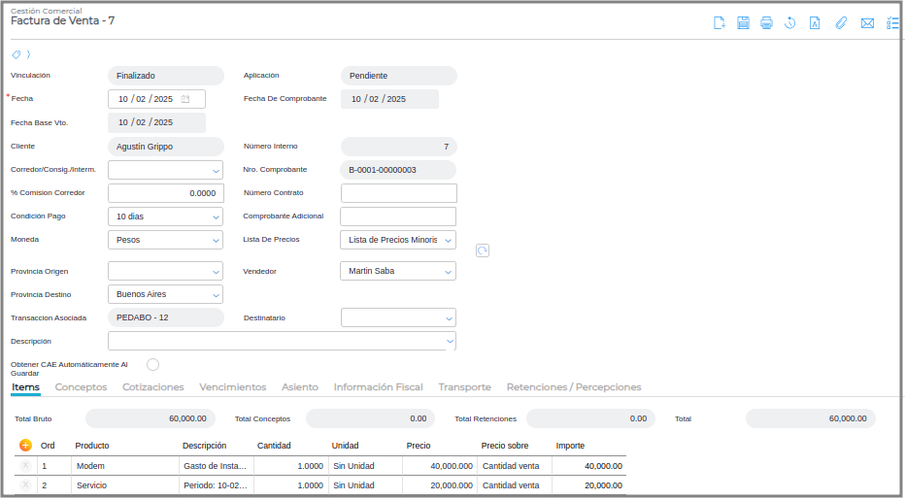Add a new item with orange plus
The height and width of the screenshot is (500, 905).
click(25, 445)
